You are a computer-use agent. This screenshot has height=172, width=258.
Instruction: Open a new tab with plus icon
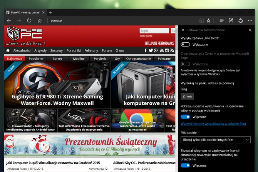[x=50, y=12]
